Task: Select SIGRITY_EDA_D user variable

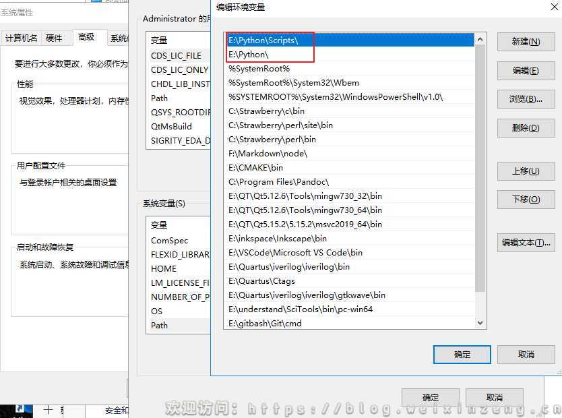Action: [x=179, y=140]
